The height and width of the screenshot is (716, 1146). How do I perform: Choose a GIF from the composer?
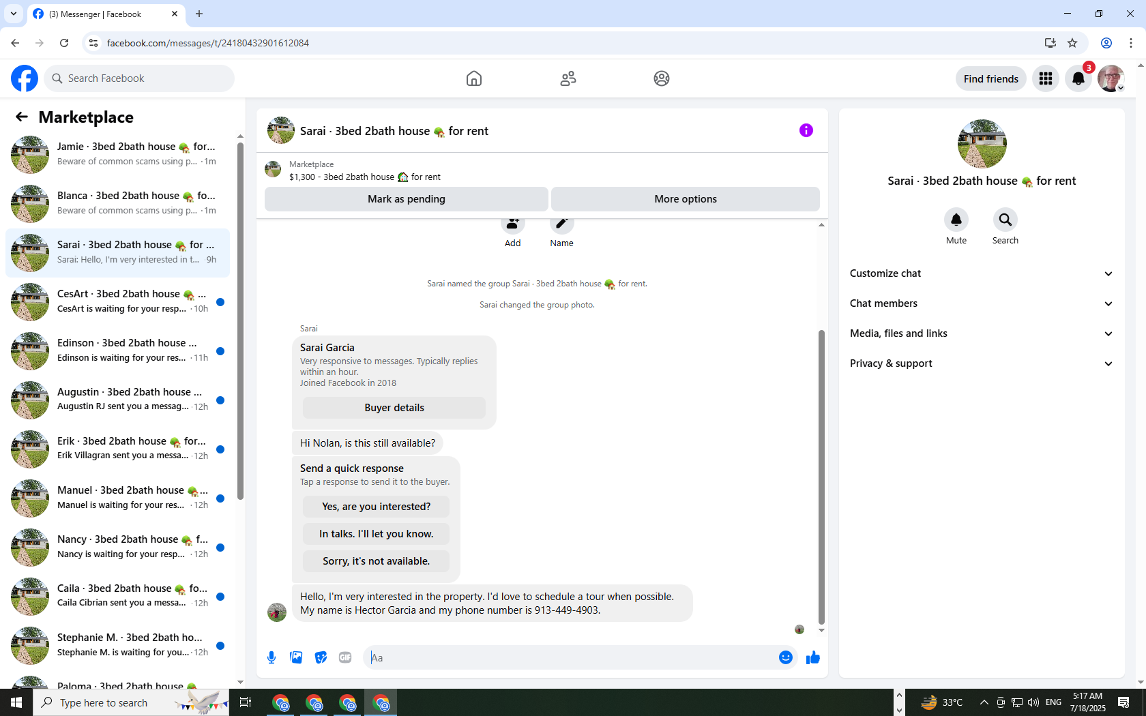(345, 657)
